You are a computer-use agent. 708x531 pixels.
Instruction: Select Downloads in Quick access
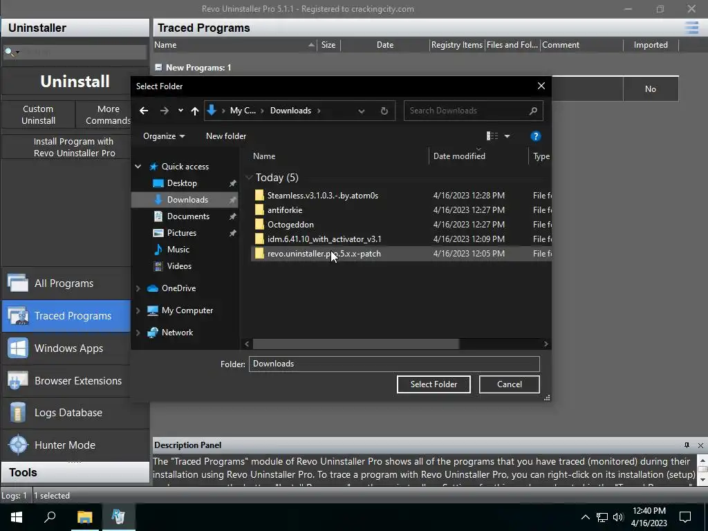click(x=184, y=200)
